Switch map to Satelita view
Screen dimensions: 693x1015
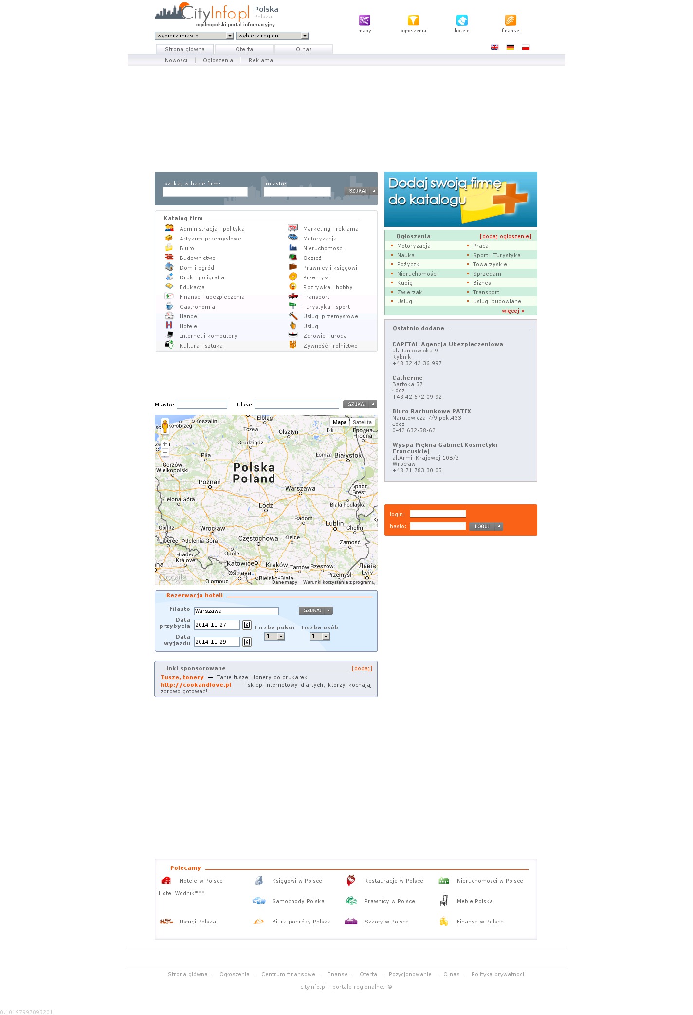362,422
